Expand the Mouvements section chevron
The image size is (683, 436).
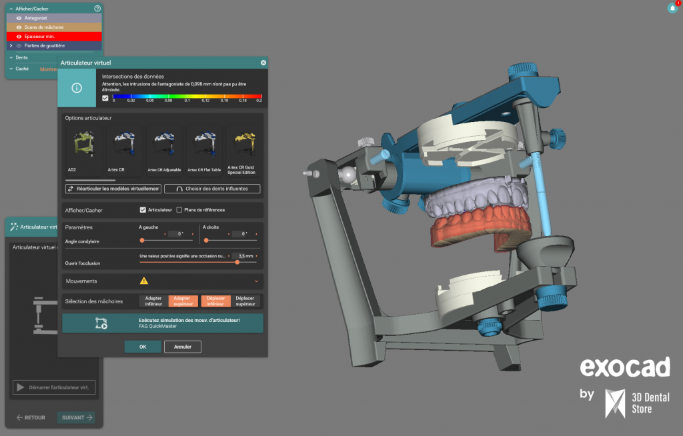tap(257, 281)
